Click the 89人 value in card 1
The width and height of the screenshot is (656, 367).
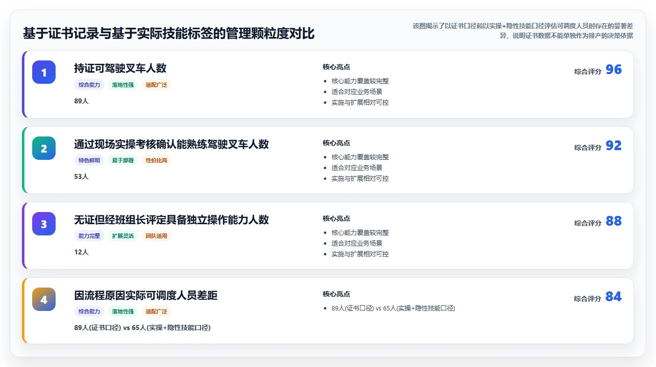click(x=81, y=101)
